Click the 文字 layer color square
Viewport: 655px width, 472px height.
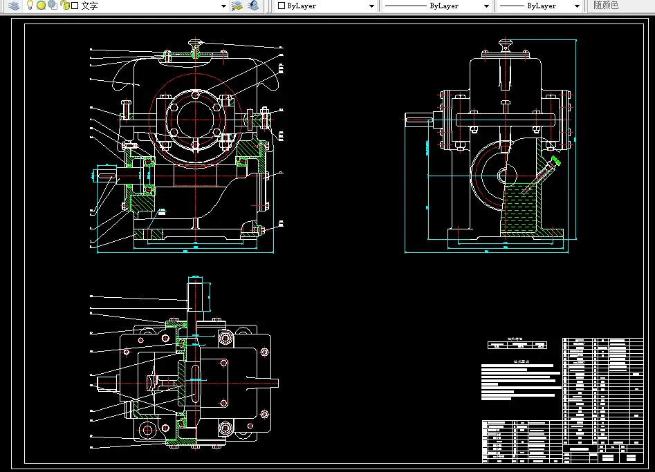point(75,6)
